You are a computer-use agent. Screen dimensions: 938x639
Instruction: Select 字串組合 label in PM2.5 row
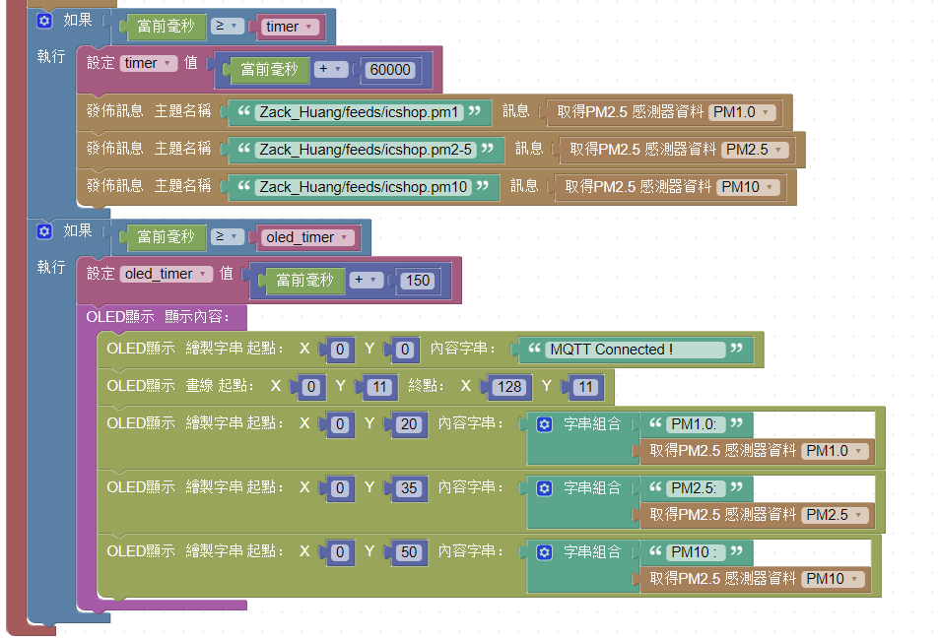(x=592, y=488)
